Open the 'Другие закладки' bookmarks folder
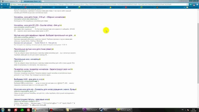Viewport: 199px width, 112px height. (x=192, y=7)
